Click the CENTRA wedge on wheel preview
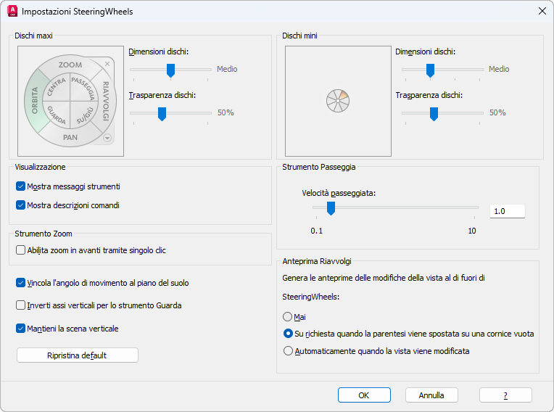 57,88
